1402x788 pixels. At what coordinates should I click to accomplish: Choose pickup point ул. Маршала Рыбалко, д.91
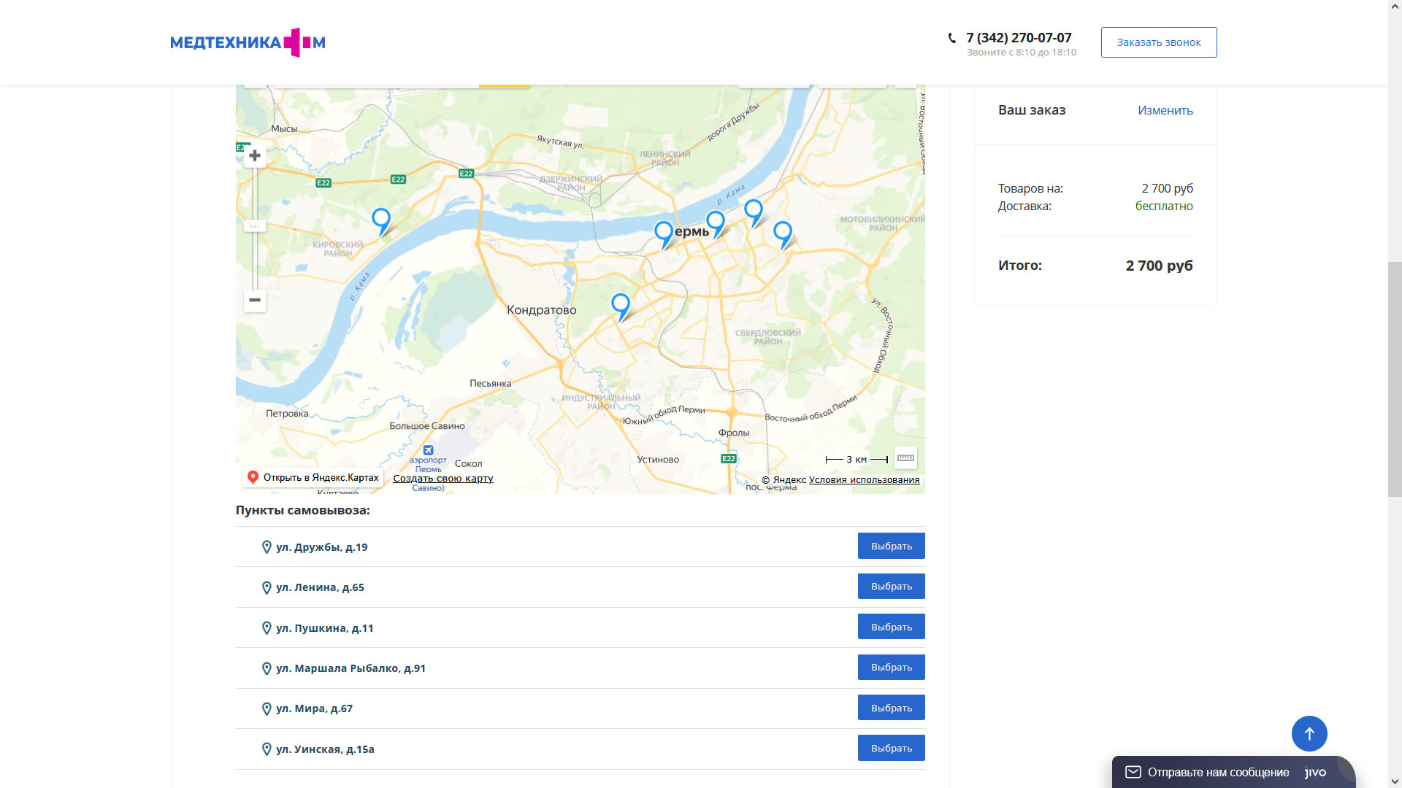point(891,667)
